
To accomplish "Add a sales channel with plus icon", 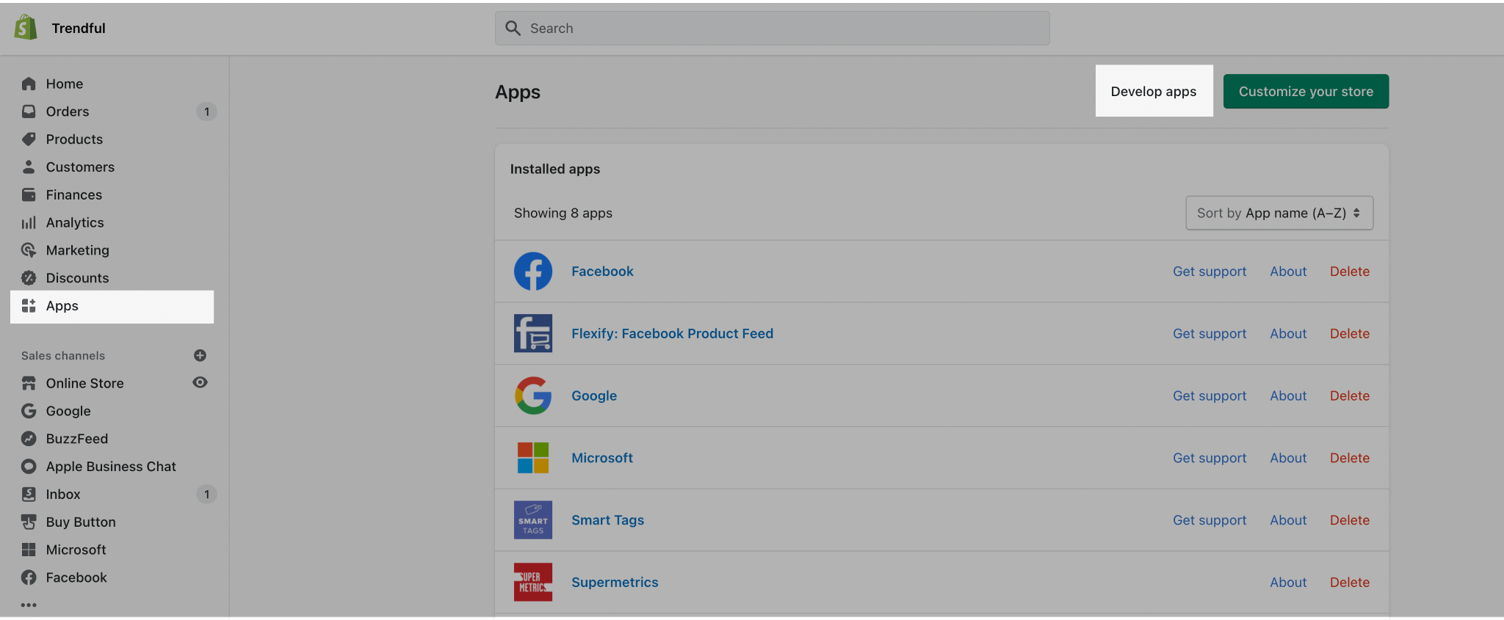I will coord(200,356).
